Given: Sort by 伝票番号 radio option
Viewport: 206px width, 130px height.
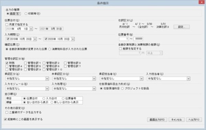Looking at the screenshot, I should (63, 98).
